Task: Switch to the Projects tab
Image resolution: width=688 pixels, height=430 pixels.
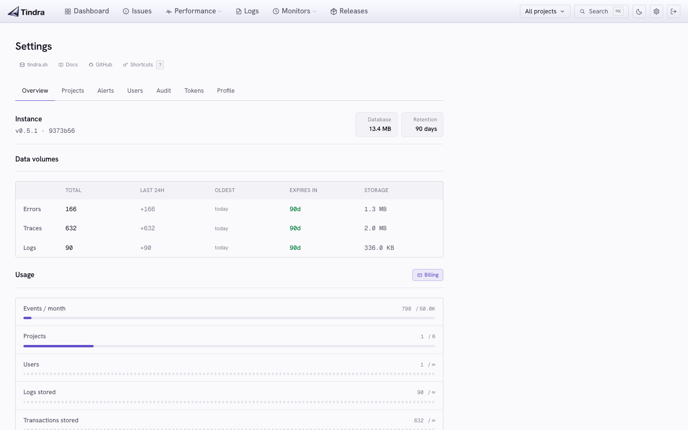Action: point(73,91)
